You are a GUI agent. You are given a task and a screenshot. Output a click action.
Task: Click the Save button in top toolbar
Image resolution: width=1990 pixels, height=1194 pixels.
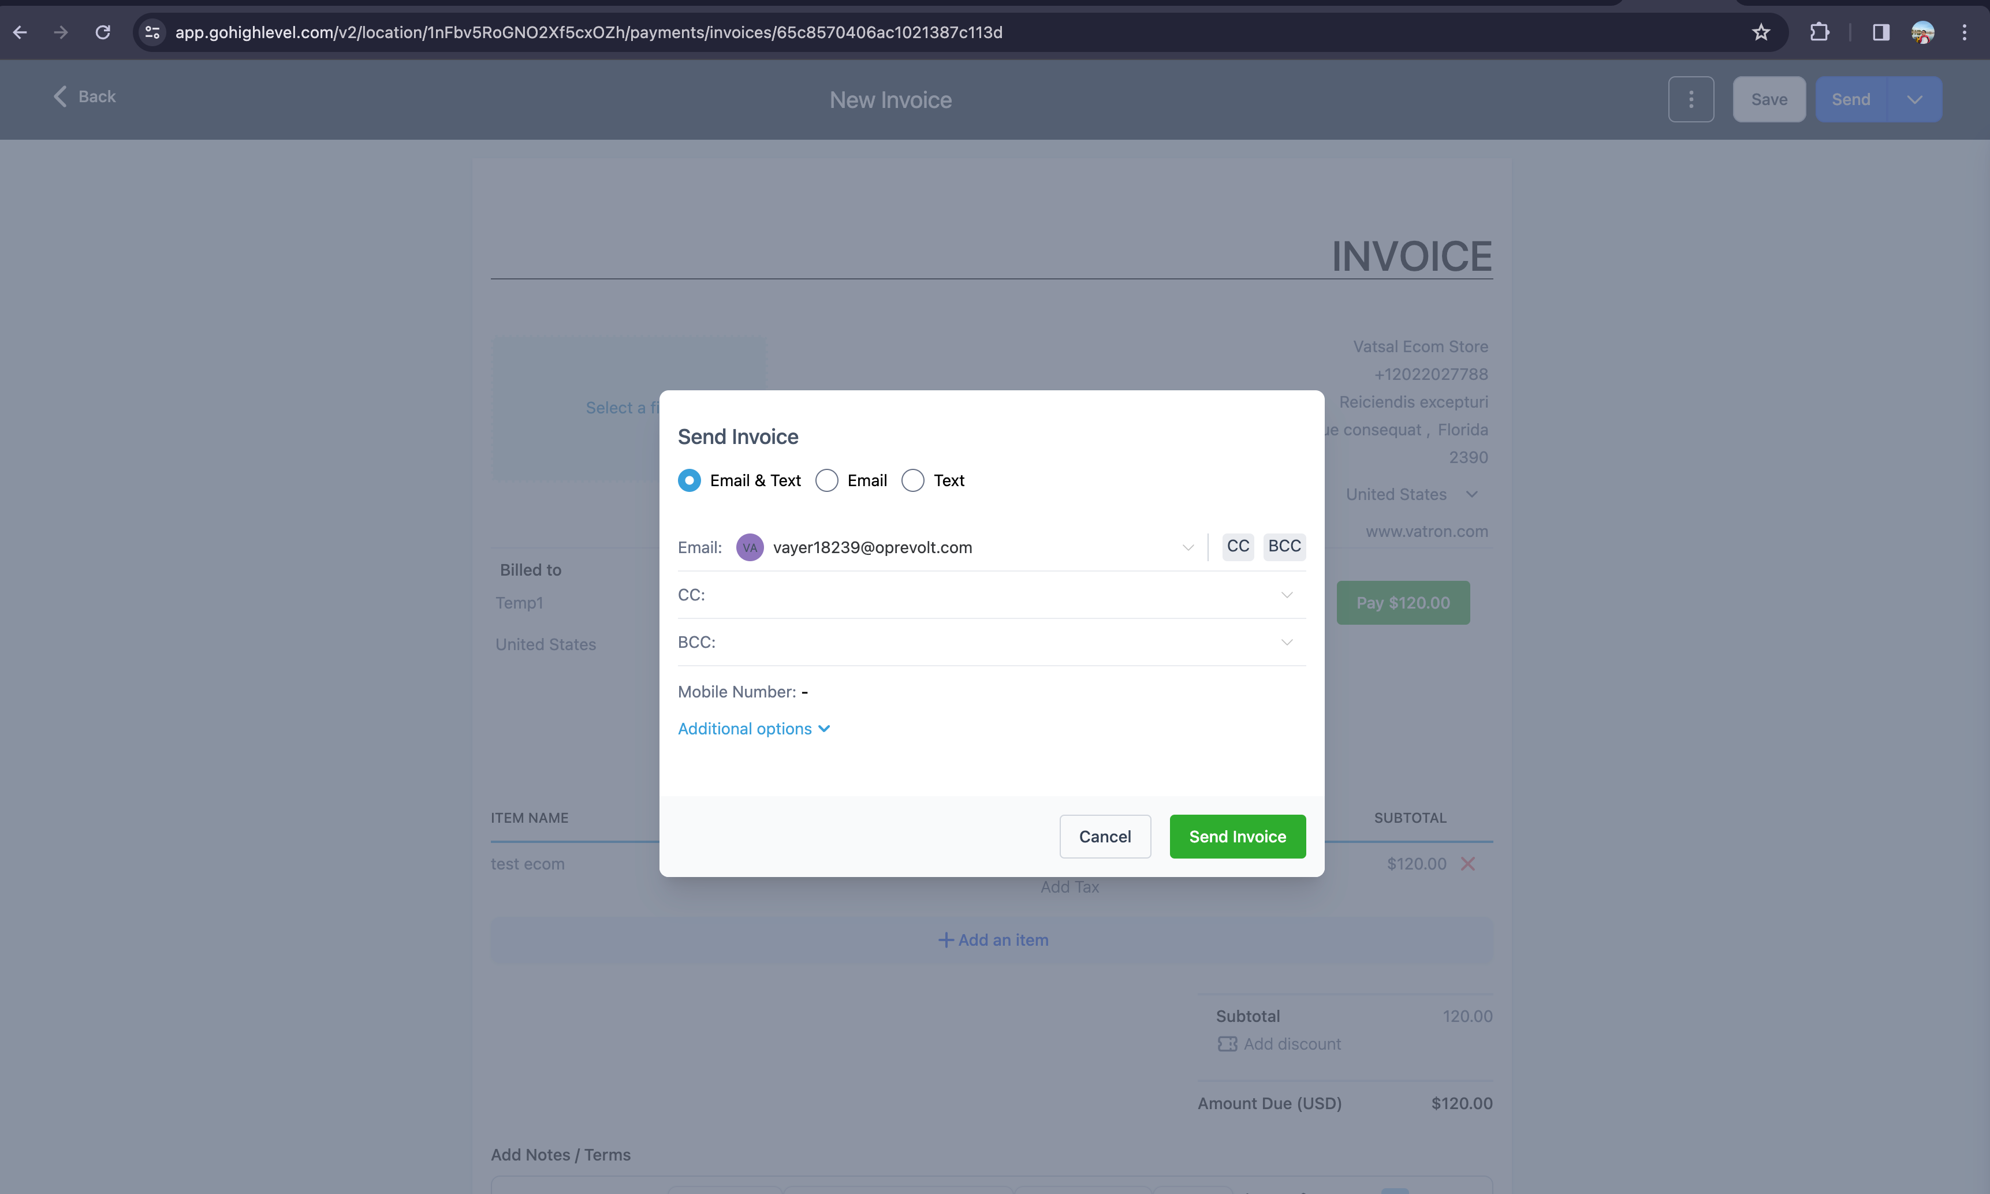click(x=1768, y=98)
